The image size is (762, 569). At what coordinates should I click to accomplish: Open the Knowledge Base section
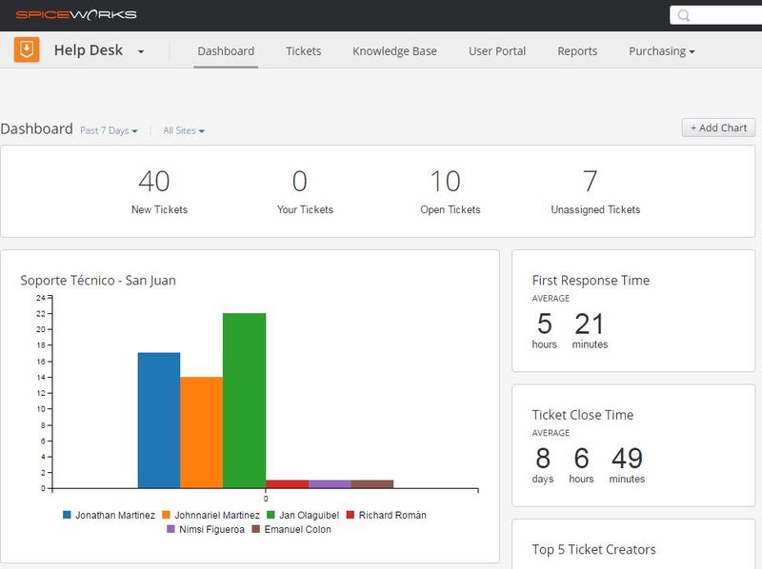click(394, 50)
